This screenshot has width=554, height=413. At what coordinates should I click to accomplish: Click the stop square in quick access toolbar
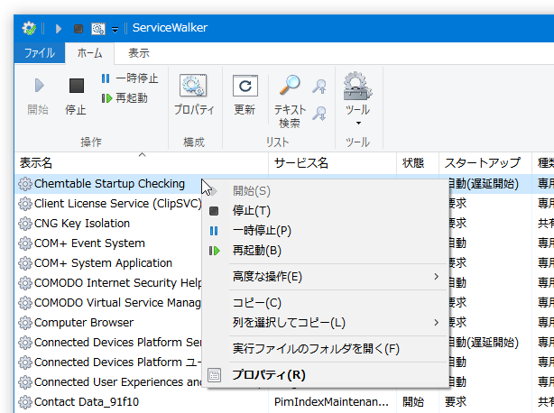(78, 29)
